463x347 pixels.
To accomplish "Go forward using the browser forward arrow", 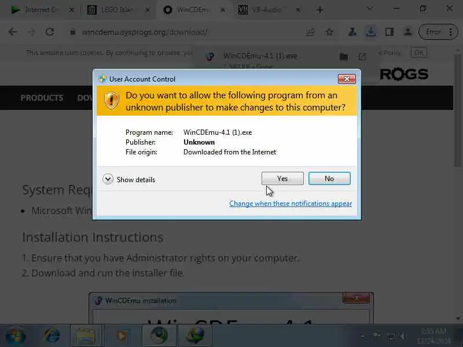I will click(31, 32).
